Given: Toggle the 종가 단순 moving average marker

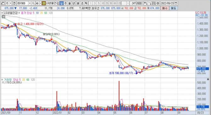Looking at the screenshot, I should (x=19, y=13).
